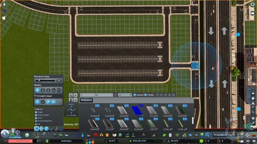Select the All snap option
Image resolution: width=257 pixels, height=144 pixels.
36,124
